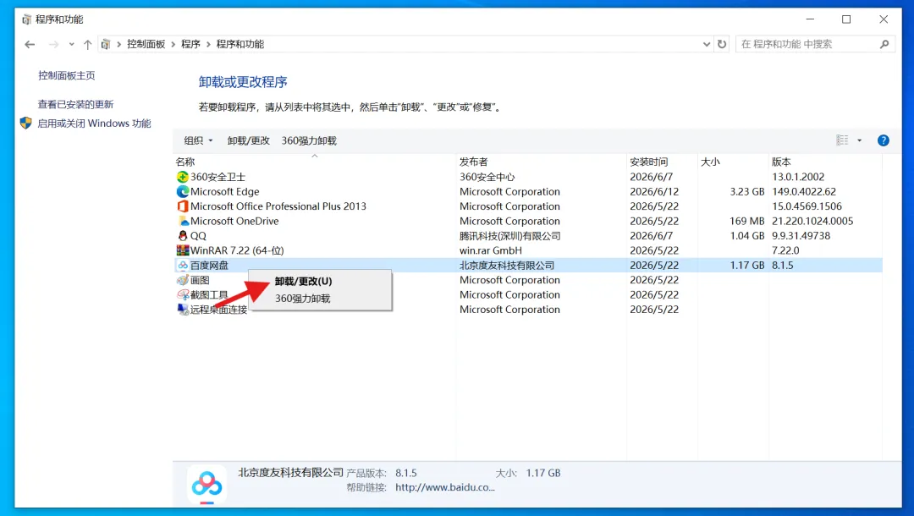The height and width of the screenshot is (516, 914).
Task: Open the view options dropdown arrow
Action: 859,140
